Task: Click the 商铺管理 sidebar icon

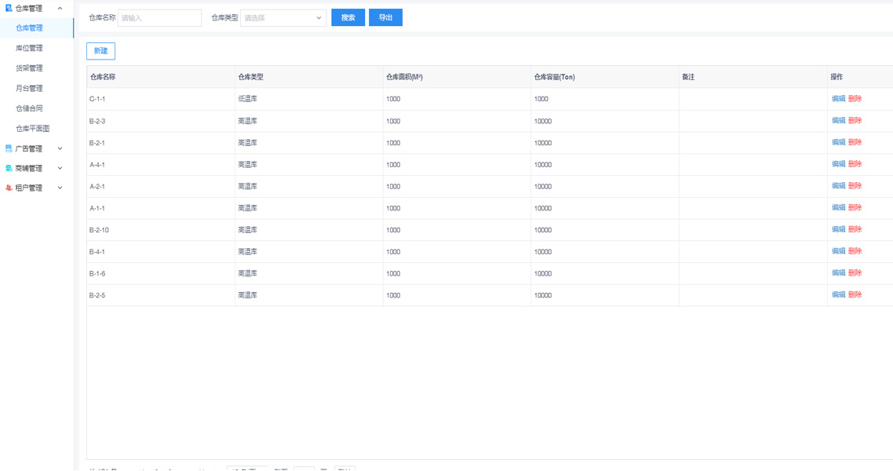Action: coord(9,169)
